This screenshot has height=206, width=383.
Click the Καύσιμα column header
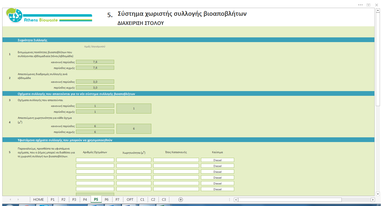click(x=218, y=152)
